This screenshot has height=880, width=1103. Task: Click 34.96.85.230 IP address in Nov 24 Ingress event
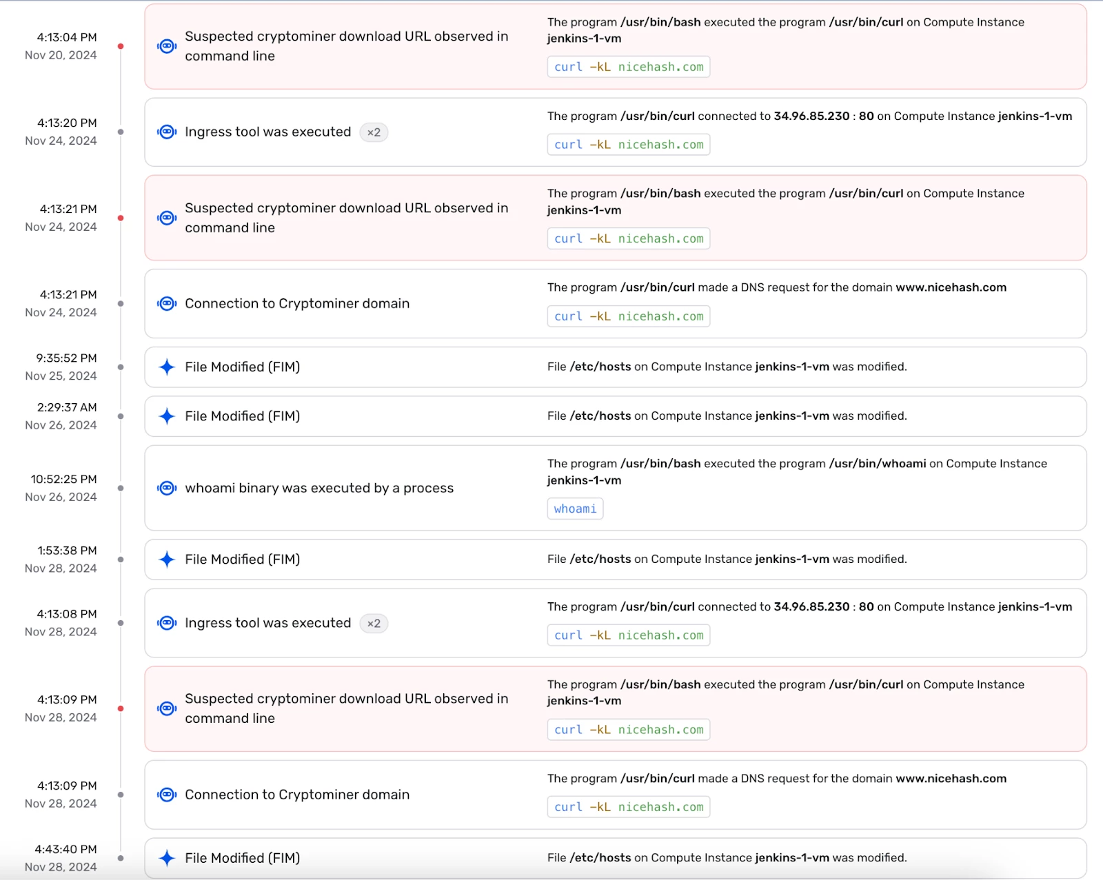[811, 116]
